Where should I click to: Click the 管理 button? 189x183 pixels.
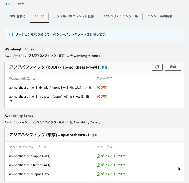[173, 67]
